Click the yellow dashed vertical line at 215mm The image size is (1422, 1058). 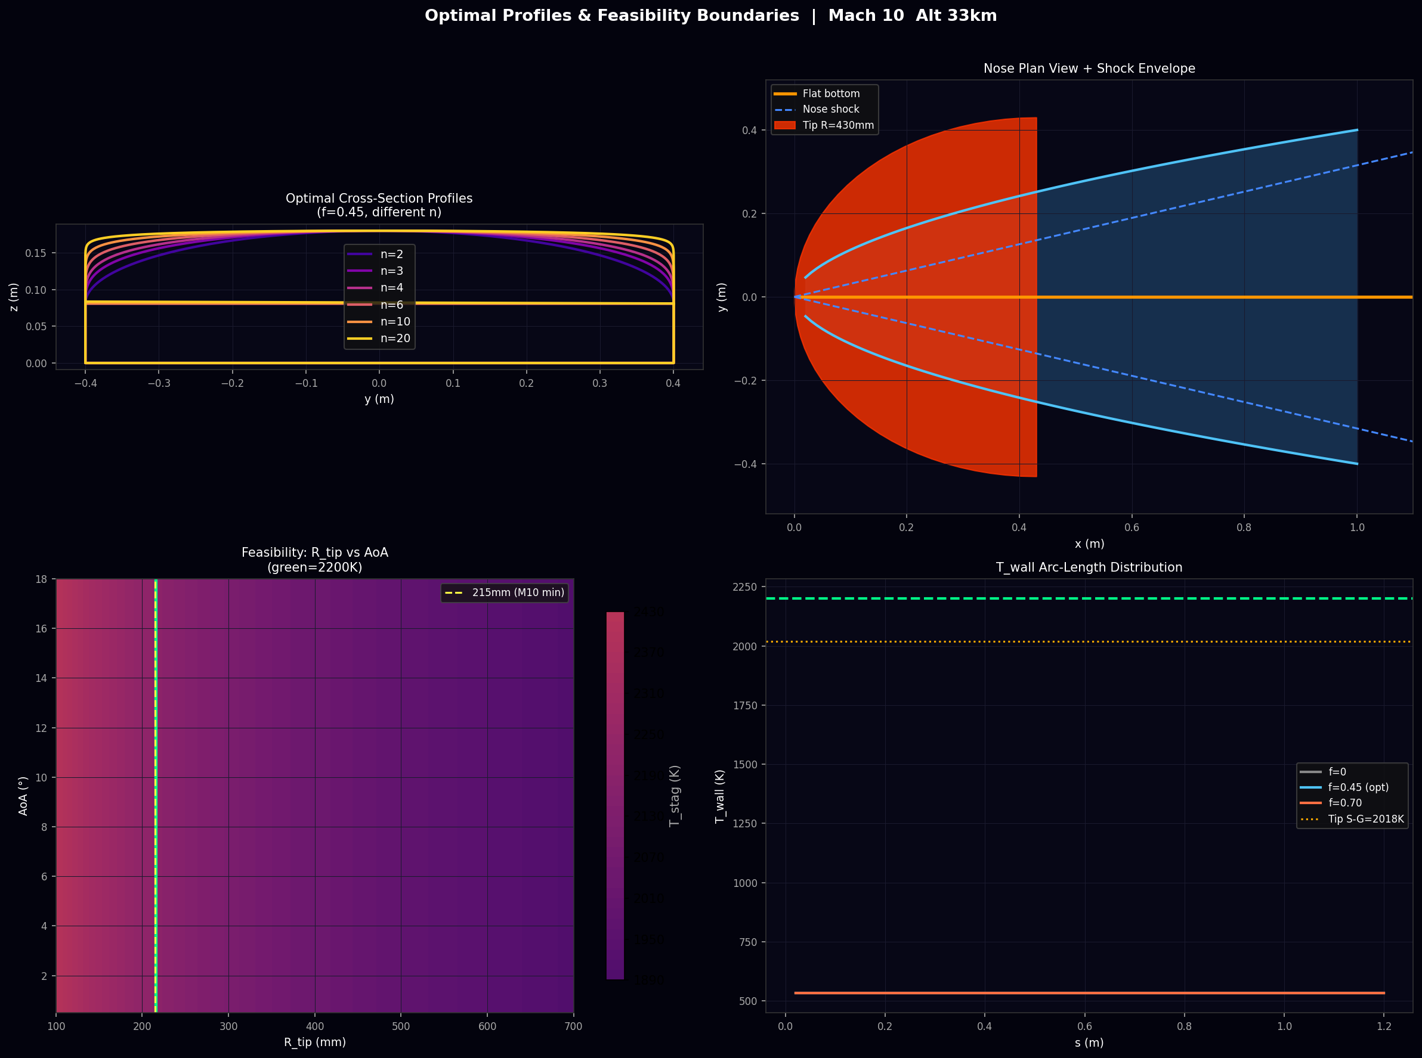(156, 795)
